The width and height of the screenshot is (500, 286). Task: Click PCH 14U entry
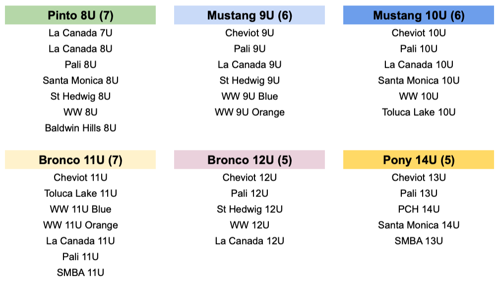418,209
